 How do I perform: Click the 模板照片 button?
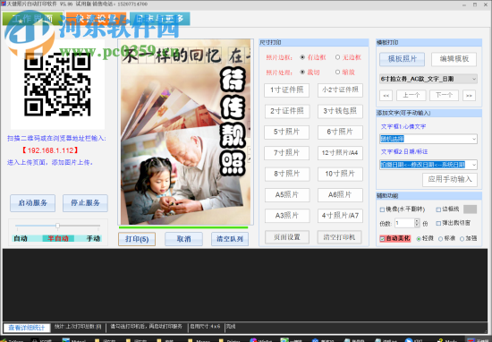[402, 59]
